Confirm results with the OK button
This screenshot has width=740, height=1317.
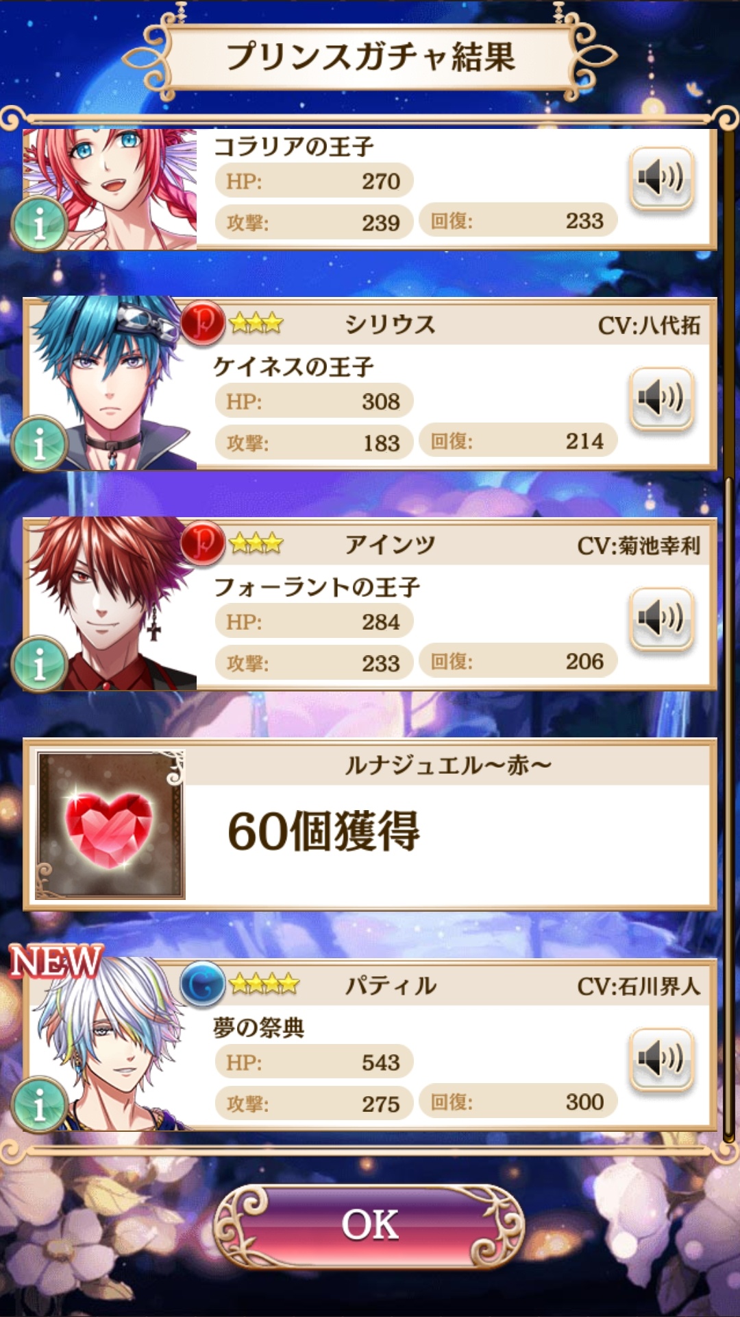370,1225
